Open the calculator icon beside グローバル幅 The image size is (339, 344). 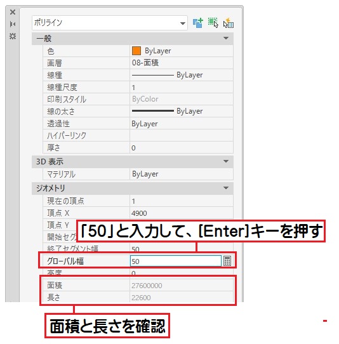227,261
